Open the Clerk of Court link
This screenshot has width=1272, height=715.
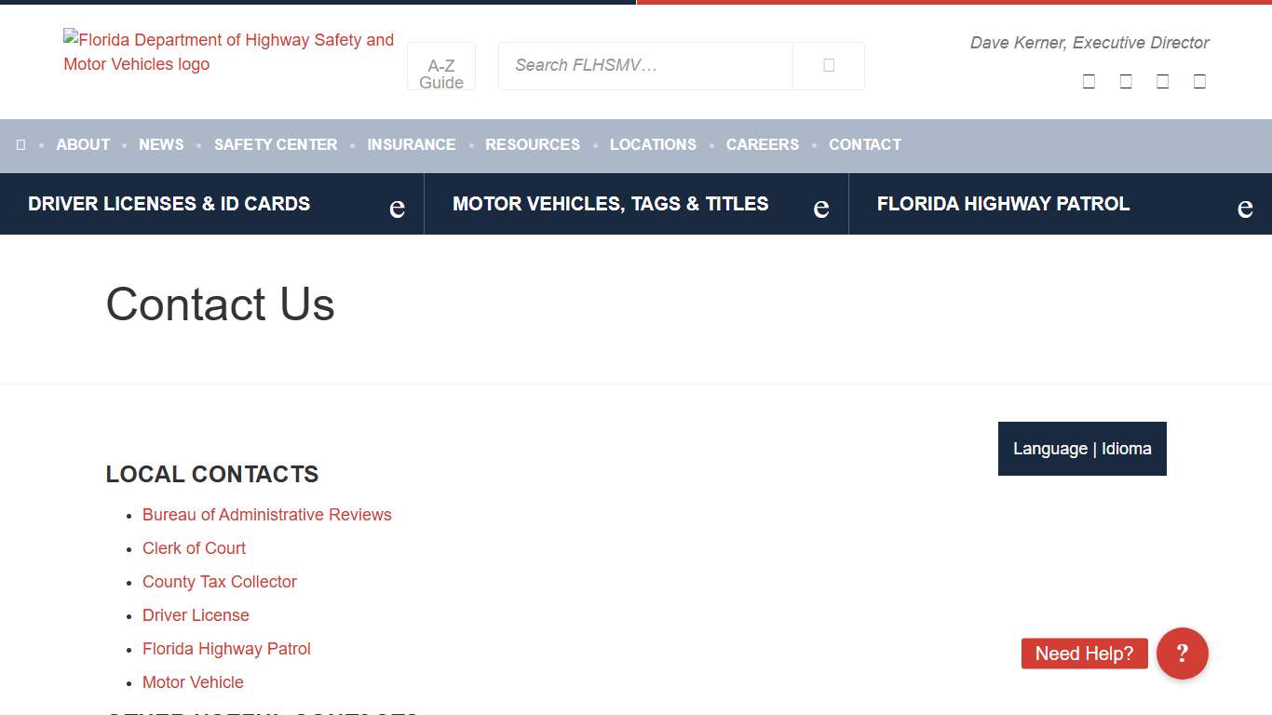(x=194, y=547)
